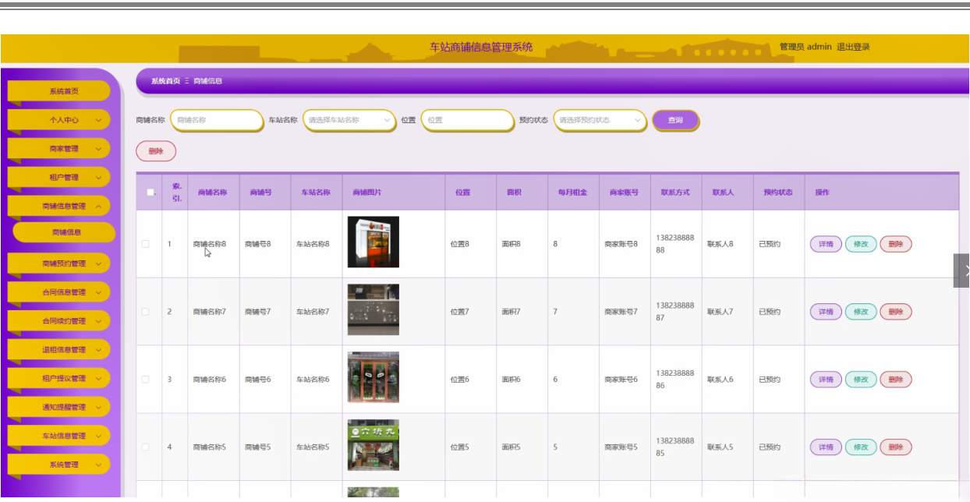Image resolution: width=970 pixels, height=502 pixels.
Task: Open the 系统管理 sidebar menu
Action: pyautogui.click(x=59, y=464)
